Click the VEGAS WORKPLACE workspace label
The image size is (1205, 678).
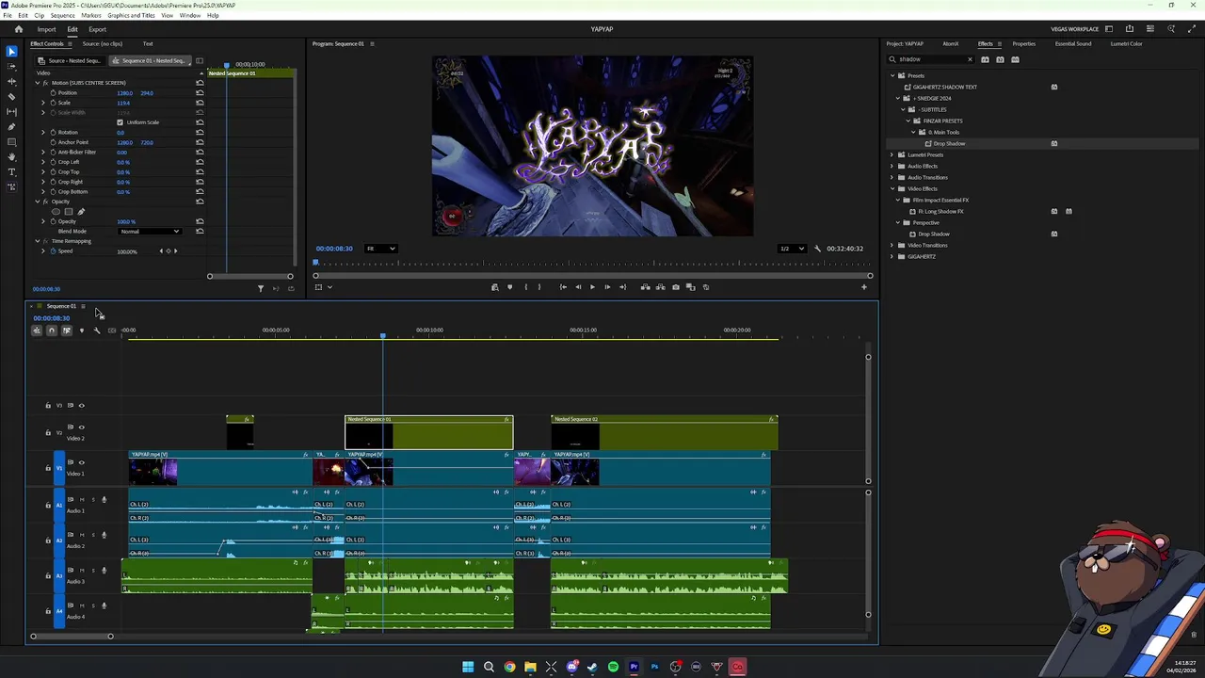1074,29
